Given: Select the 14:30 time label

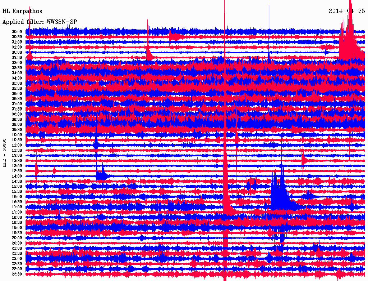Looking at the screenshot, I should pos(17,181).
